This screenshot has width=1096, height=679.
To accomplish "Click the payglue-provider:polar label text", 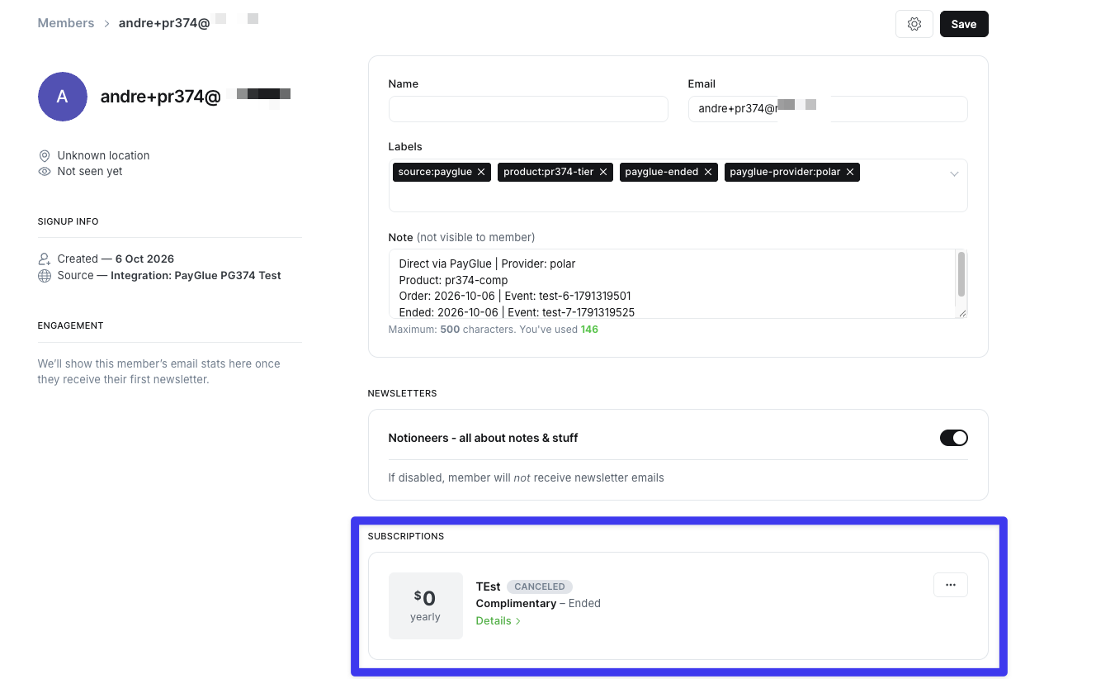I will pos(785,172).
